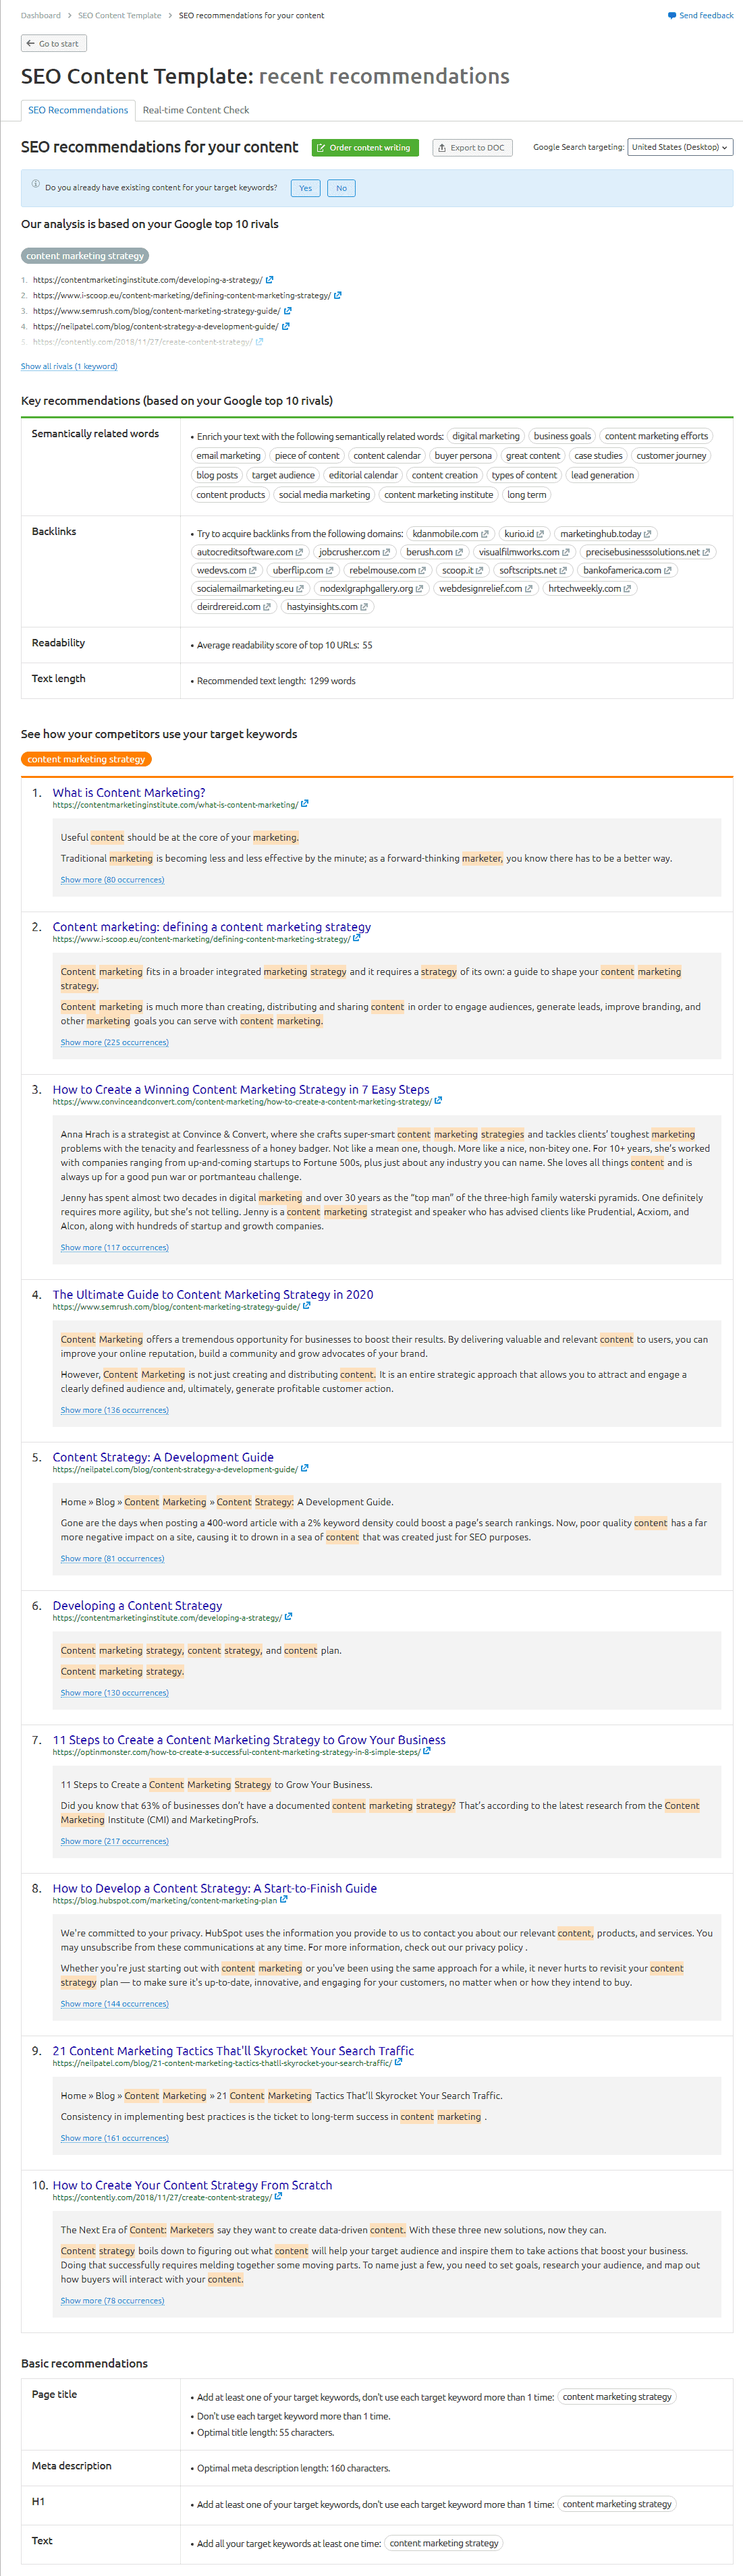
Task: Click the 'buyer persona' related word chip
Action: 463,456
